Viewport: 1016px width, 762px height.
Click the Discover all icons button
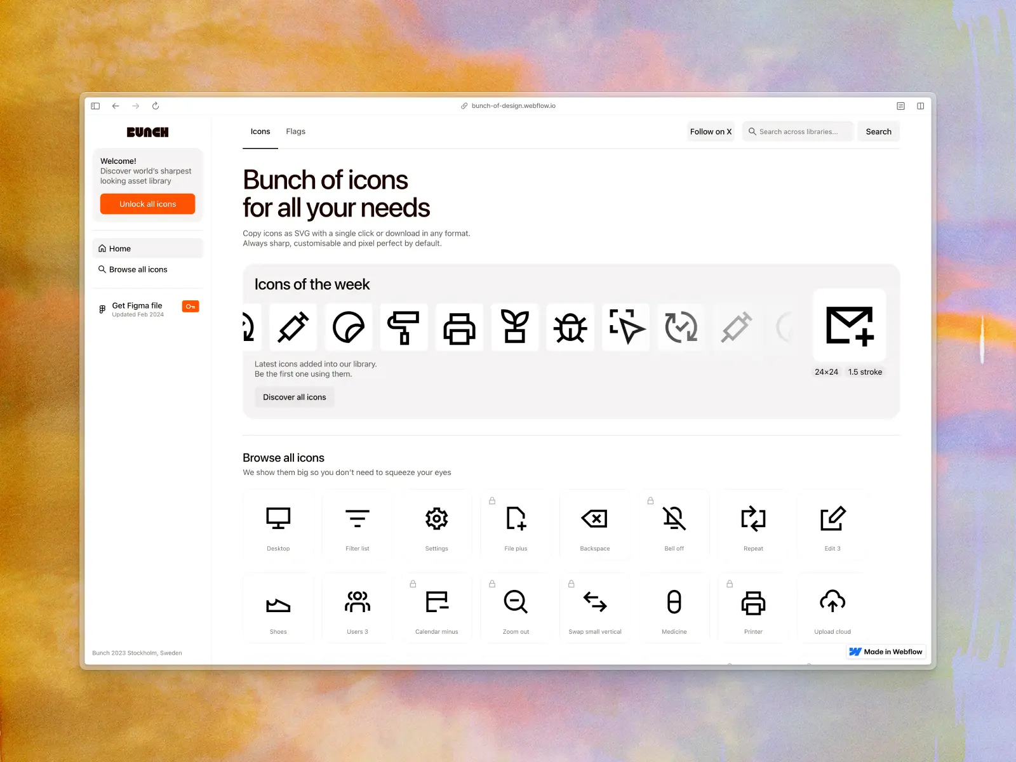(x=295, y=397)
